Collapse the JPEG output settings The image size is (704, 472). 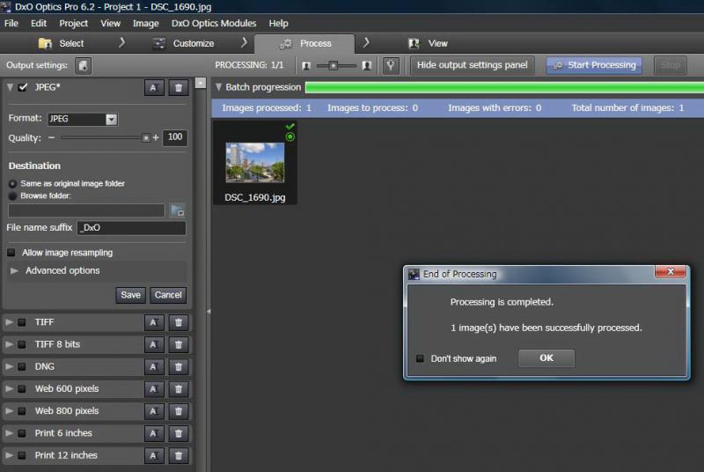10,87
